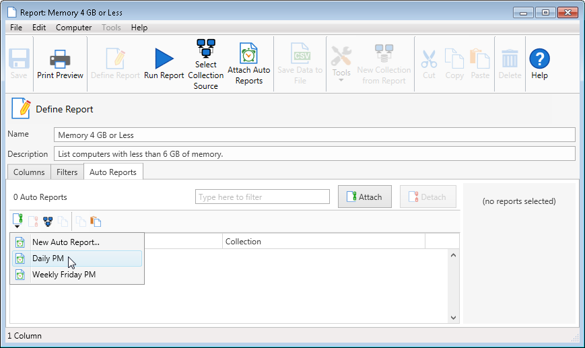Open Help from the toolbar
Viewport: 585px width, 348px height.
[x=539, y=64]
